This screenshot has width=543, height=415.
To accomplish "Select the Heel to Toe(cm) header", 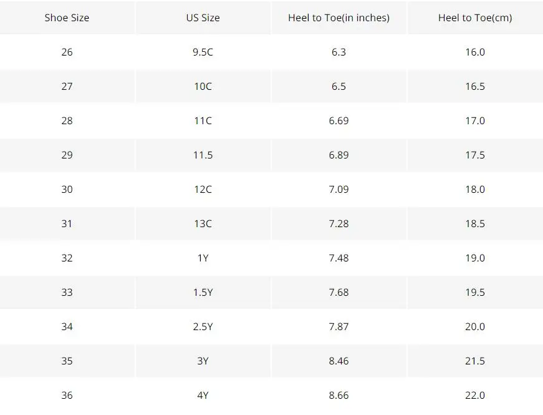I will coord(475,17).
